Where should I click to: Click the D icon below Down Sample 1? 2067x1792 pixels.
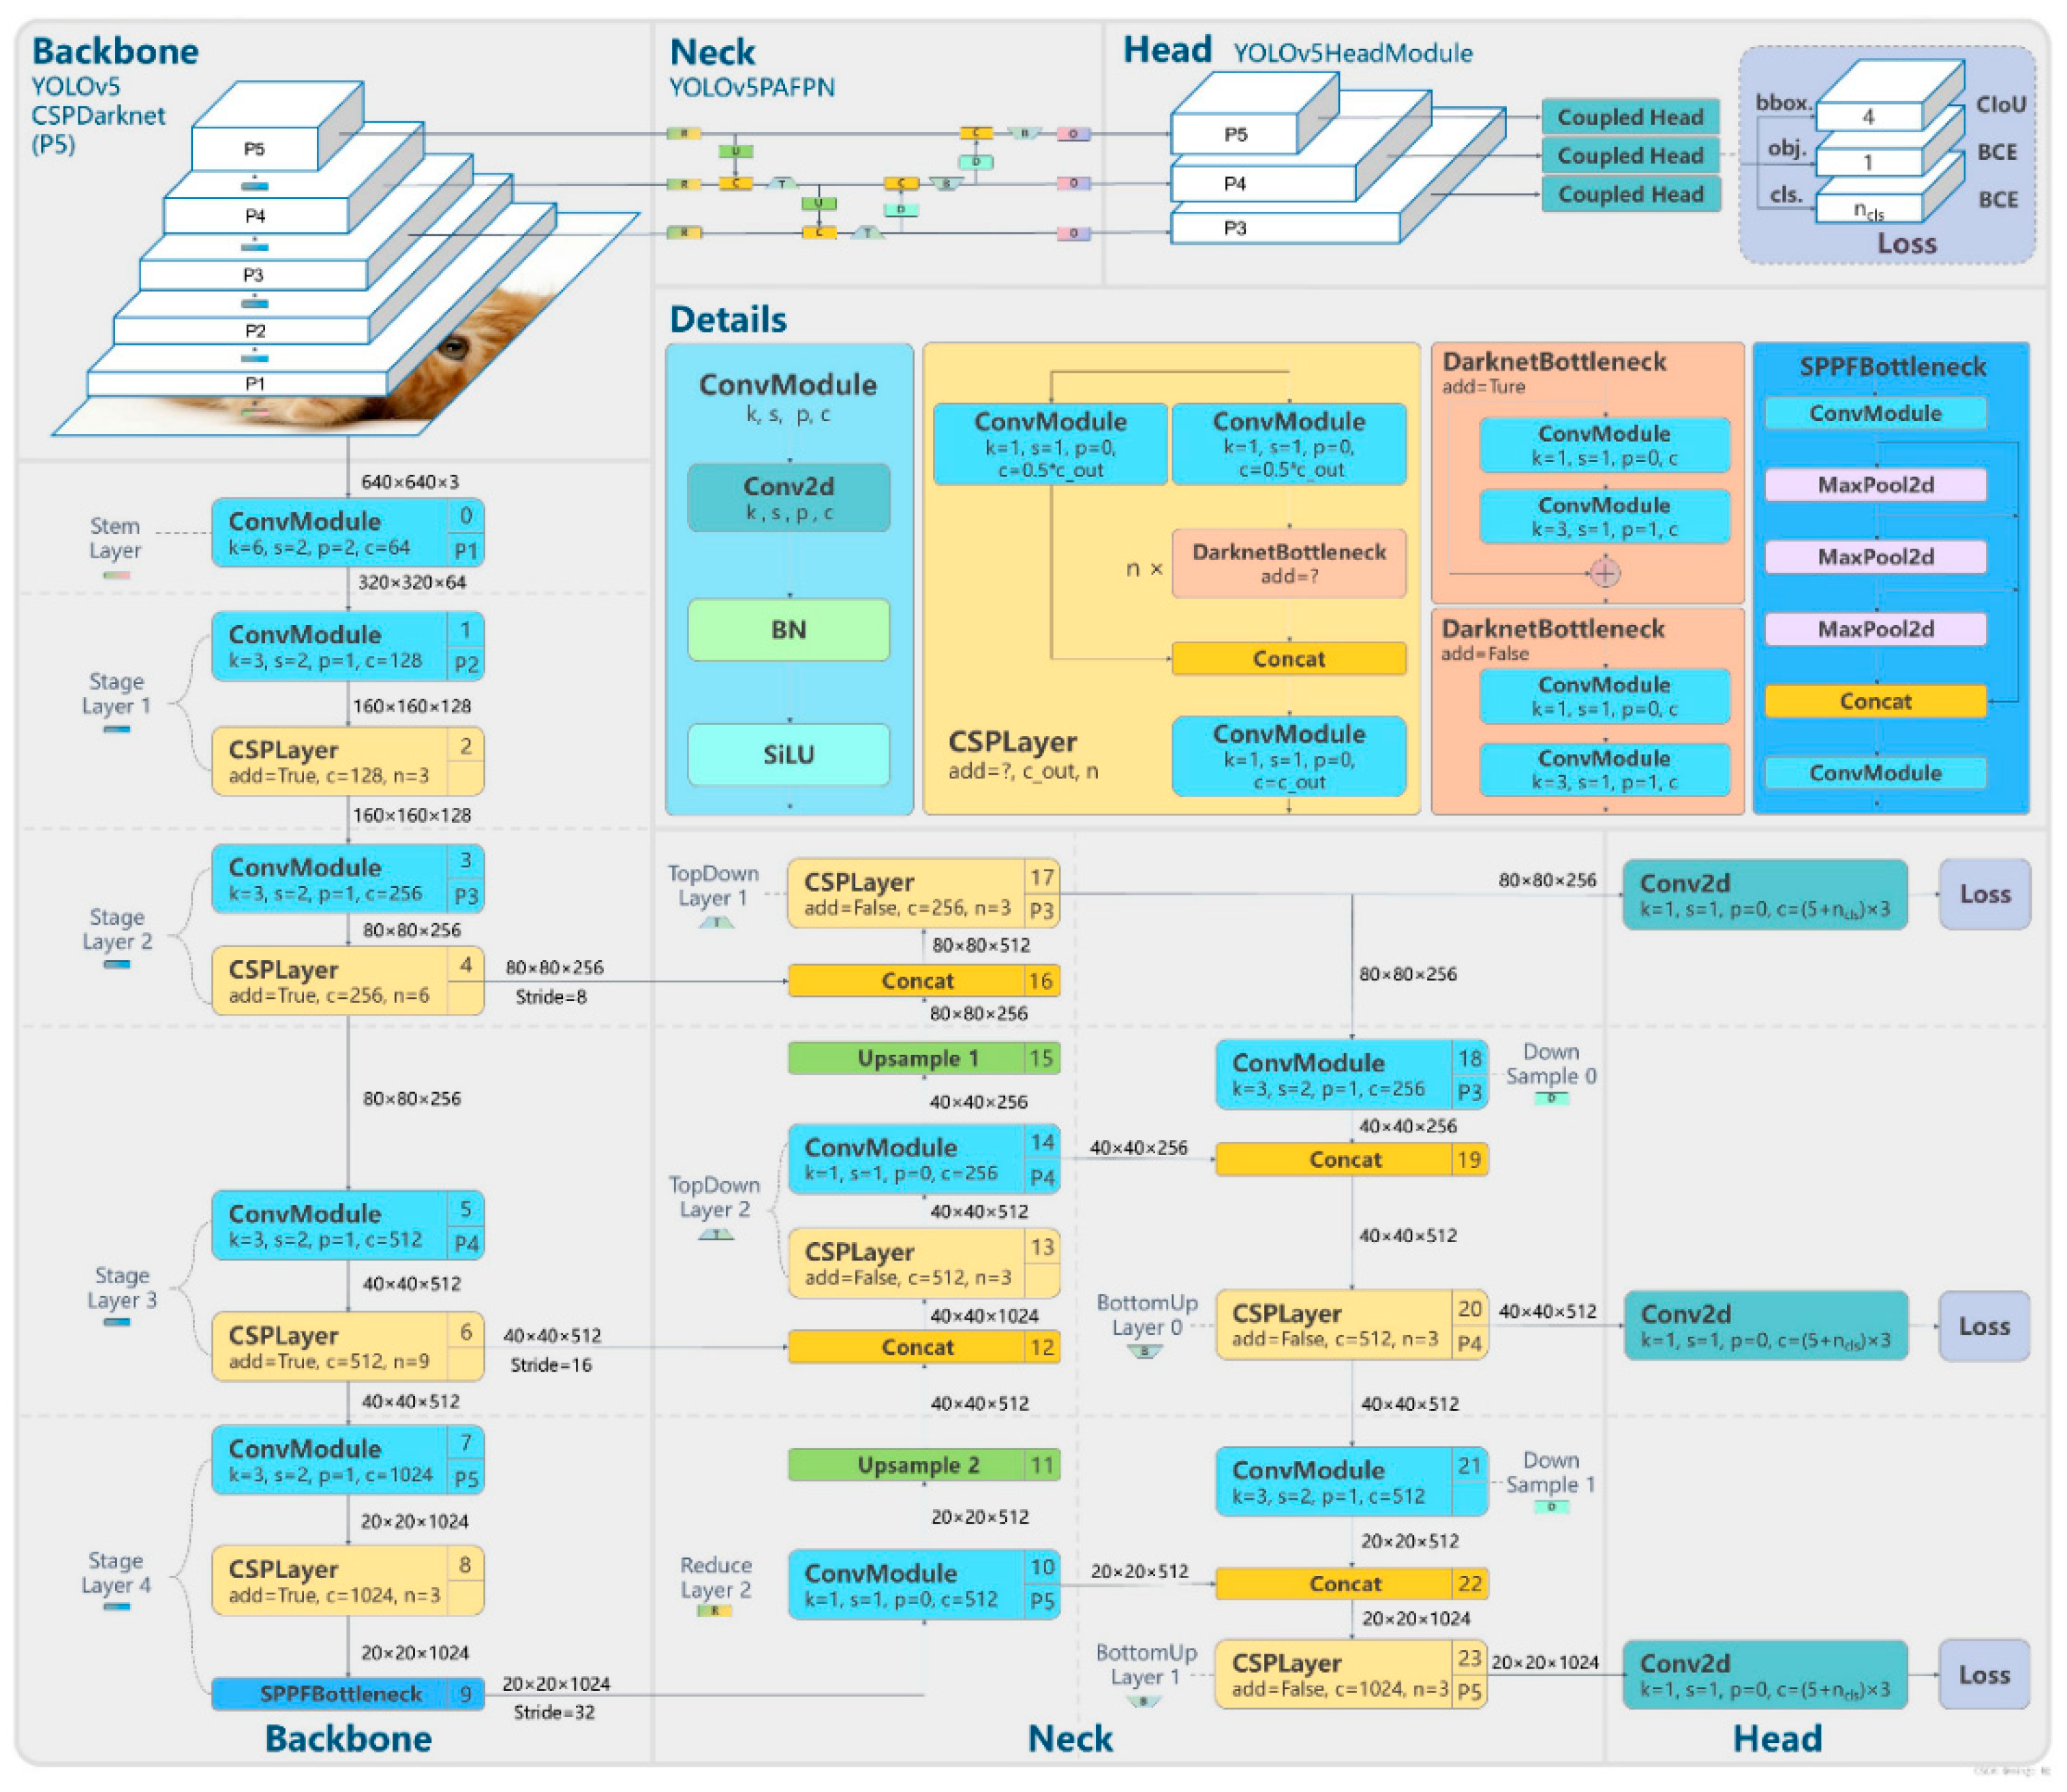click(1551, 1507)
